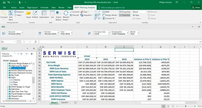This screenshot has height=108, width=202.
Task: Open exploration Properties
Action: pos(125,12)
